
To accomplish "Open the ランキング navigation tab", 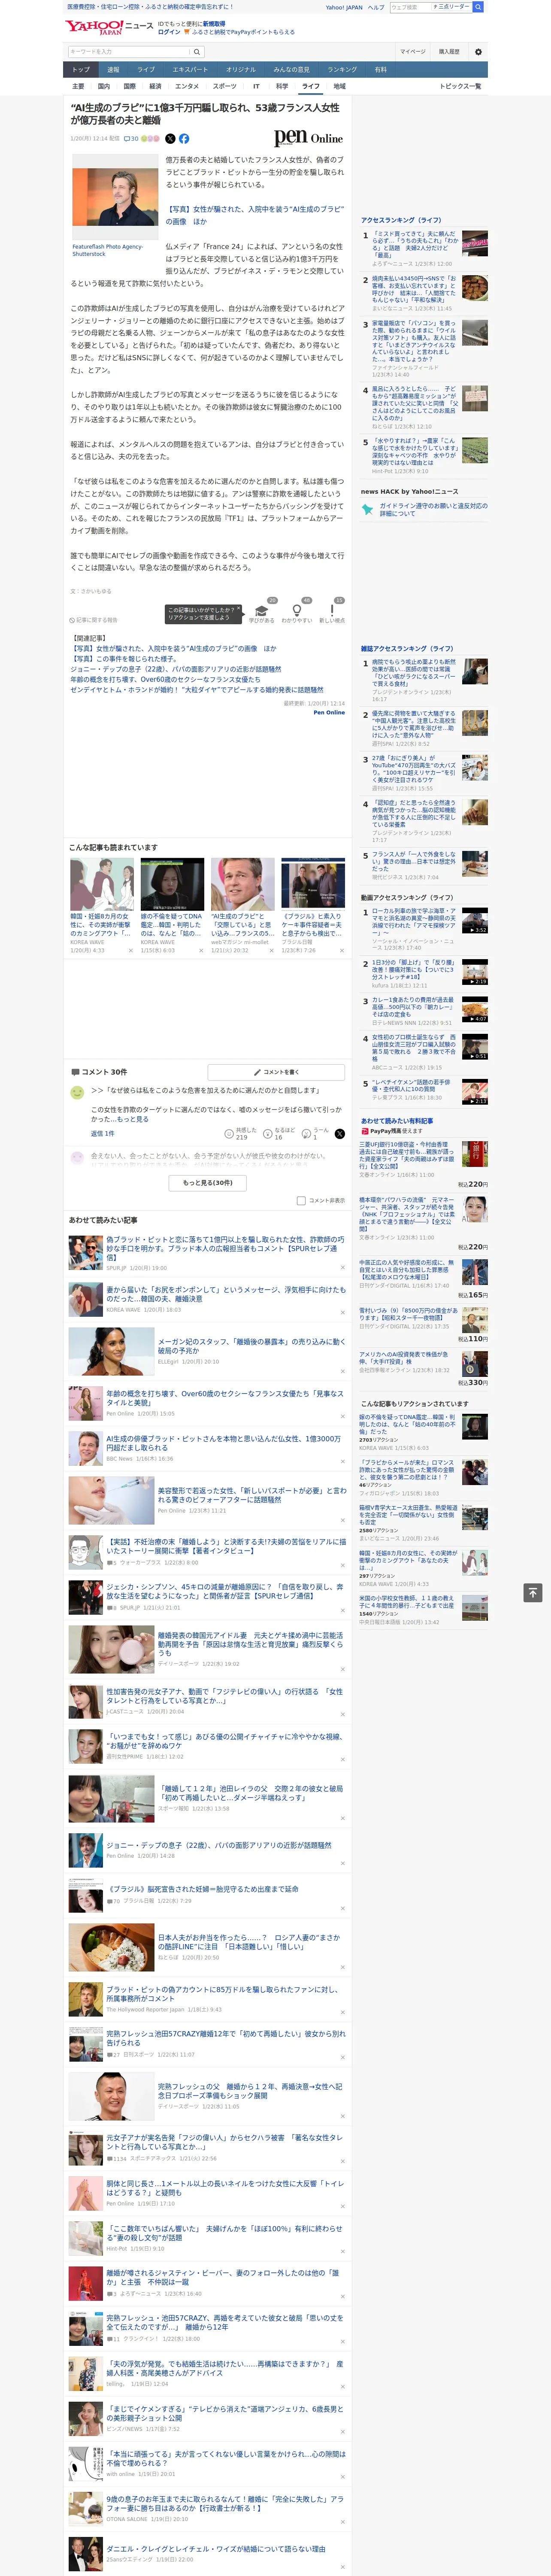I will (x=342, y=69).
